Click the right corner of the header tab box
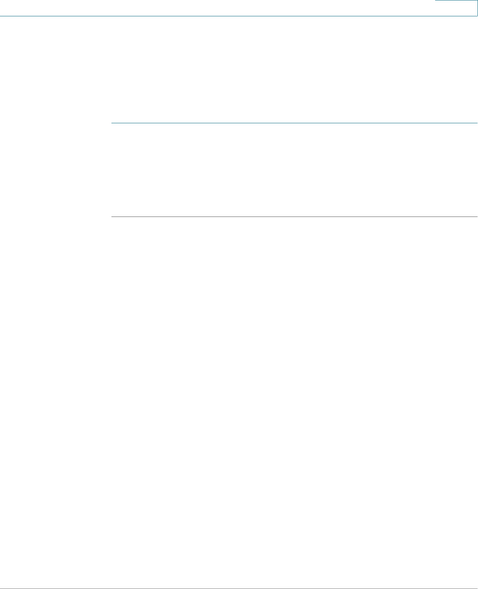This screenshot has width=478, height=589. (x=477, y=15)
